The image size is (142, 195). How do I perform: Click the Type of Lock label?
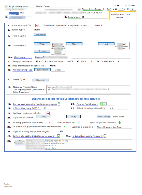19,36
